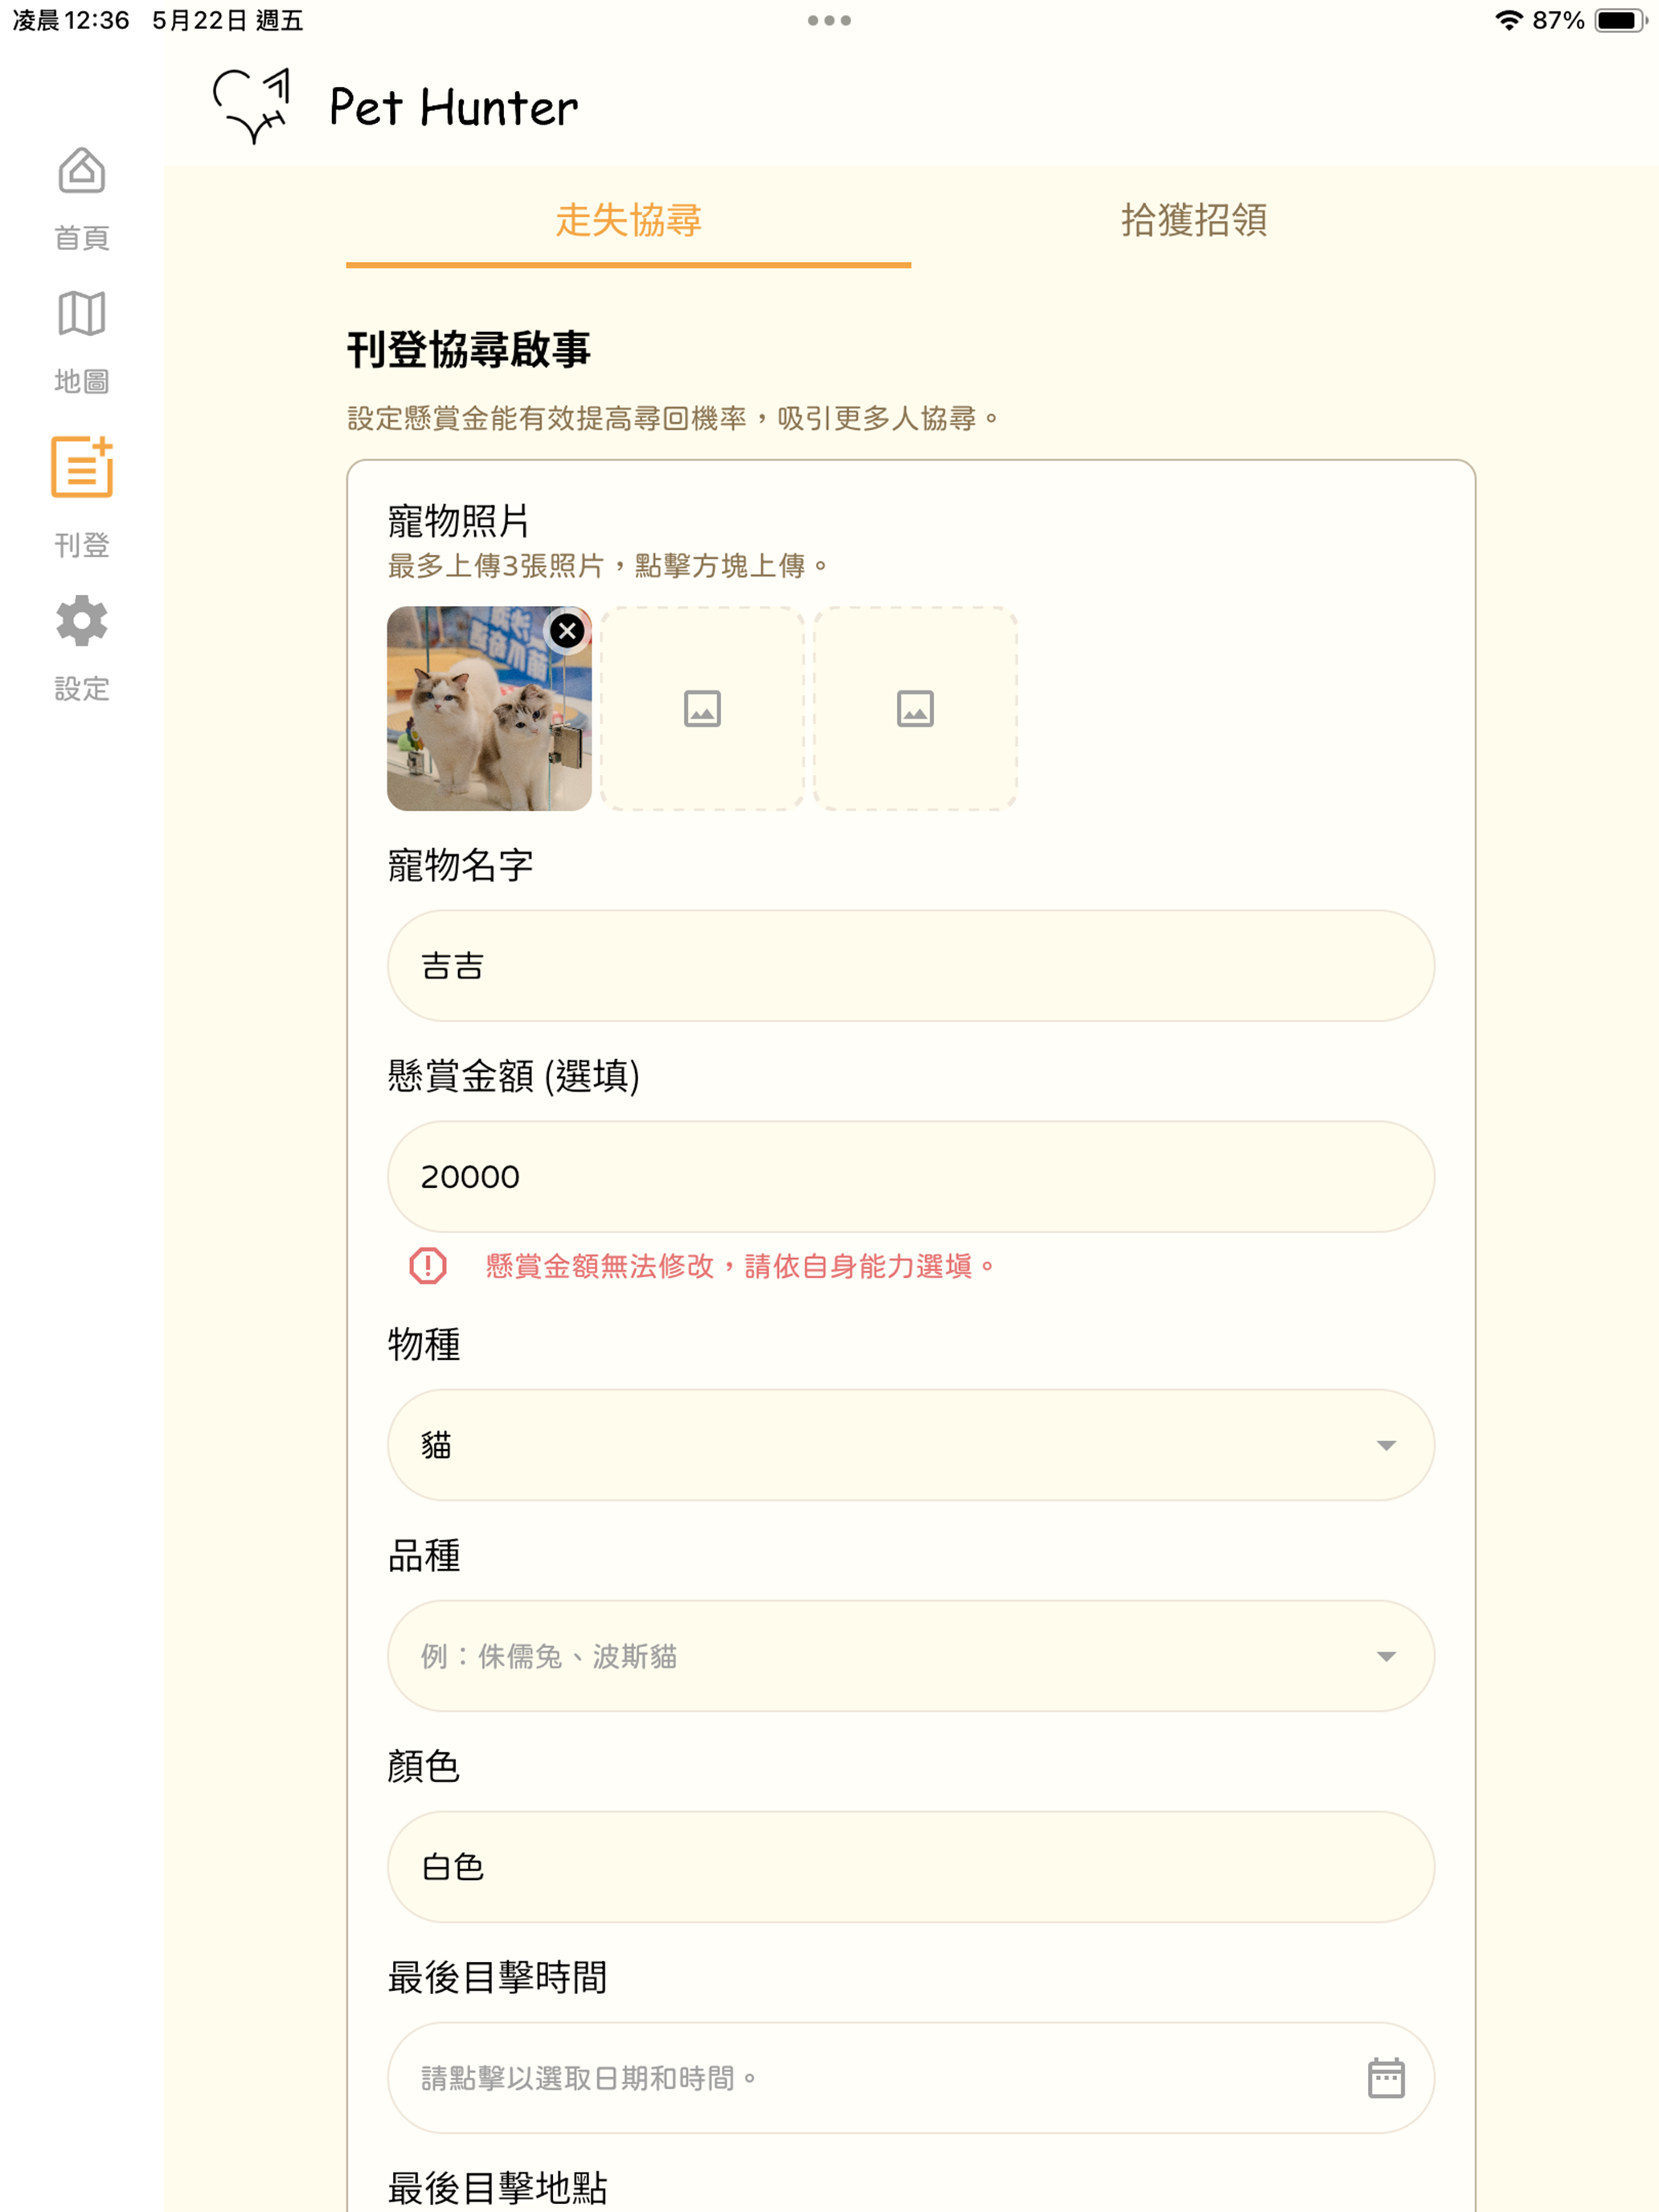The image size is (1659, 2212).
Task: Tap the 87% battery percentage text
Action: [1558, 20]
